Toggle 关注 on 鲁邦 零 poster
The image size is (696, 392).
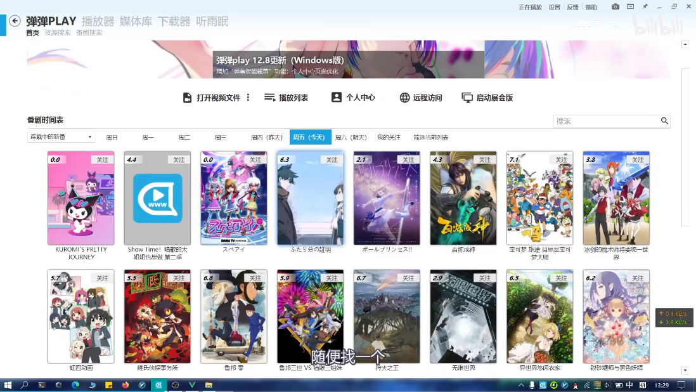coord(255,278)
